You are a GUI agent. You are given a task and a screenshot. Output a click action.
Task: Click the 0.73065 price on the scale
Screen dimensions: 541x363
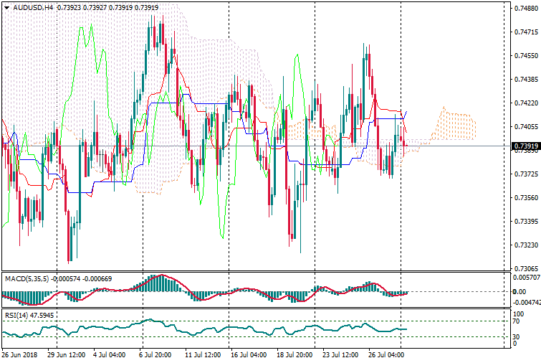pos(525,268)
